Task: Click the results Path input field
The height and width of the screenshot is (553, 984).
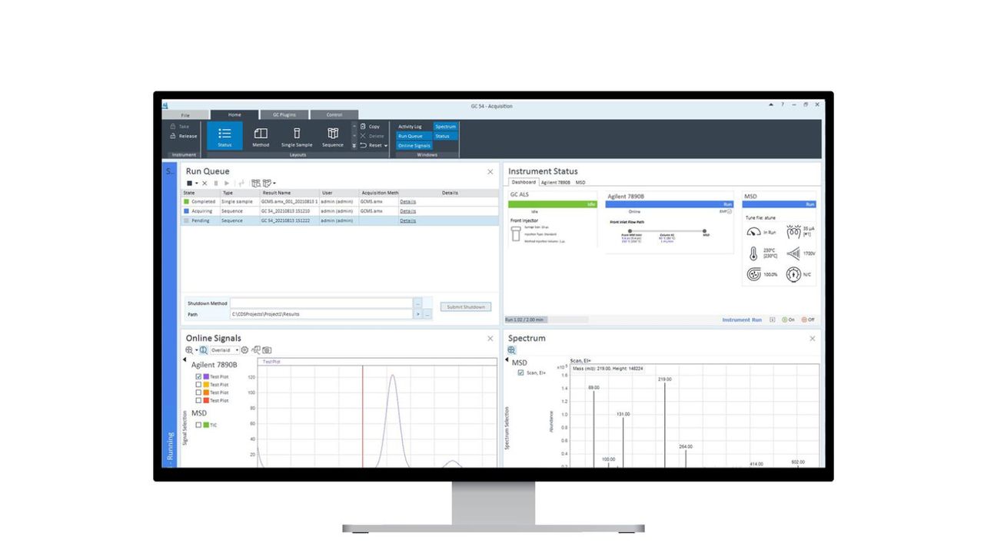Action: tap(321, 314)
